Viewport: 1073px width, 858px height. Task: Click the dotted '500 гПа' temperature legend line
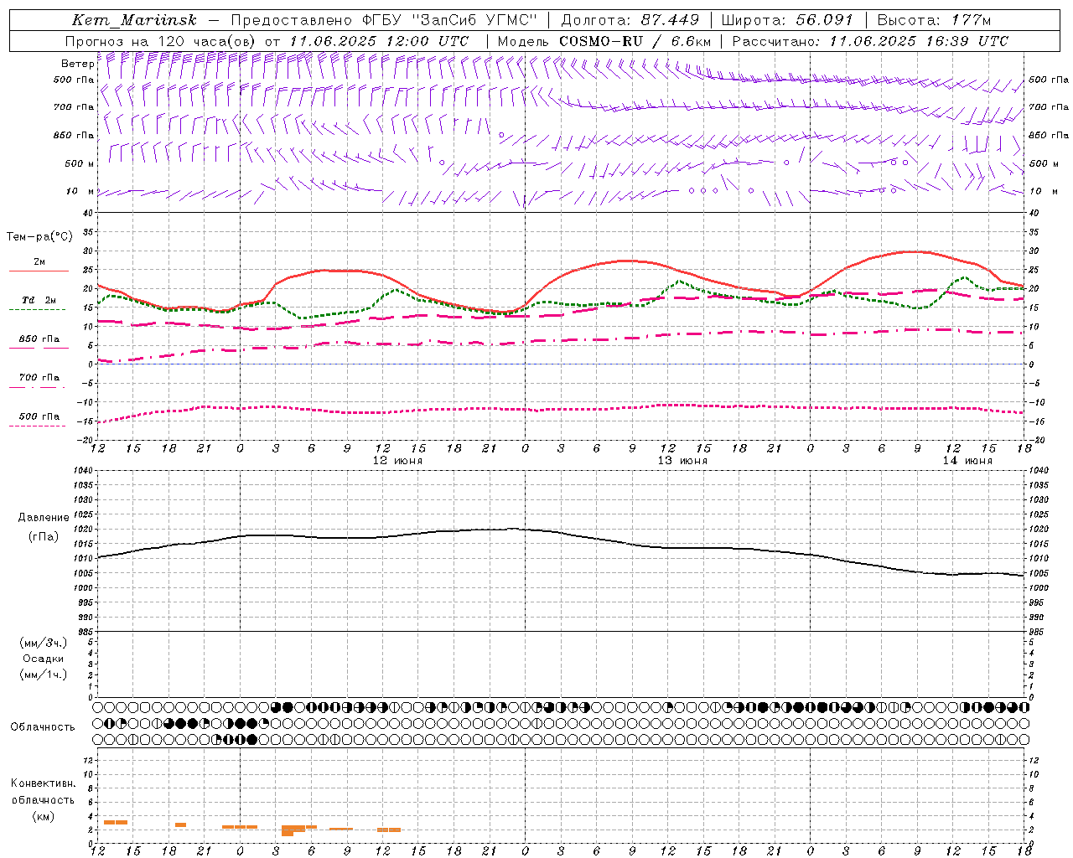[39, 426]
